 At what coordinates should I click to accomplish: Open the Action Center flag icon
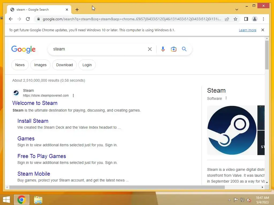point(236,200)
